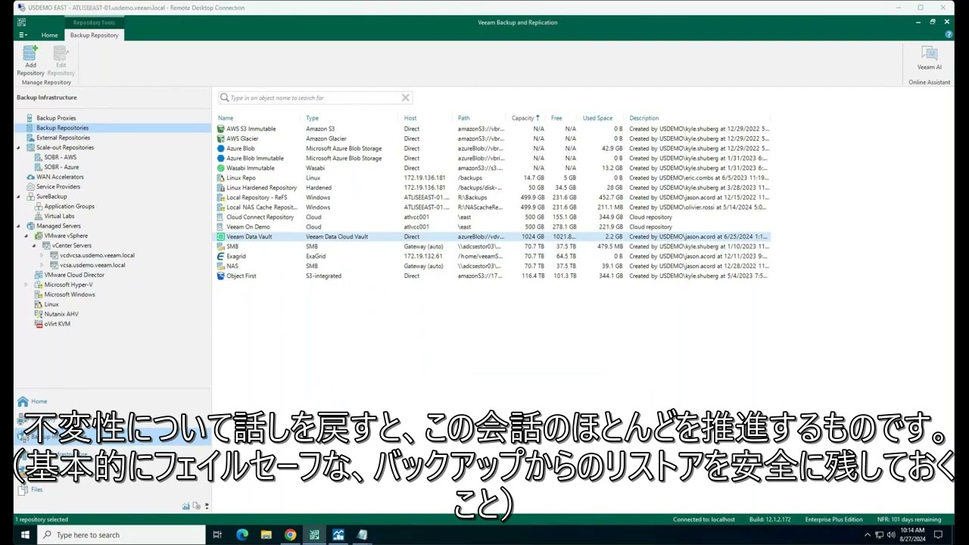Screen dimensions: 969x545
Task: Open File Explorer from the taskbar
Action: (x=266, y=534)
